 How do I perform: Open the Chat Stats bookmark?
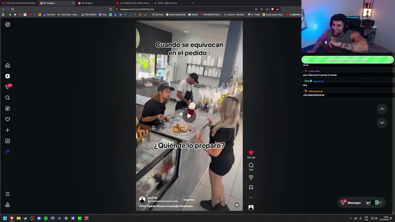[49, 14]
